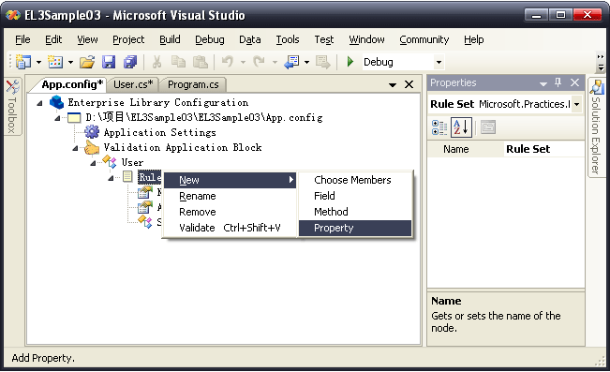Viewport: 610px width, 372px height.
Task: Close the active App.config document
Action: coord(409,84)
